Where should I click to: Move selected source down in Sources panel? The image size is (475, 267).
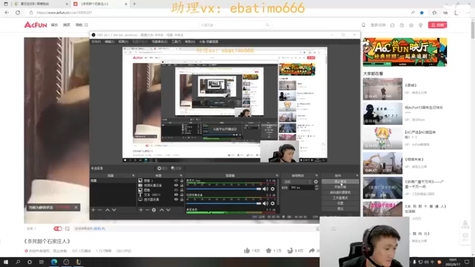coord(168,210)
